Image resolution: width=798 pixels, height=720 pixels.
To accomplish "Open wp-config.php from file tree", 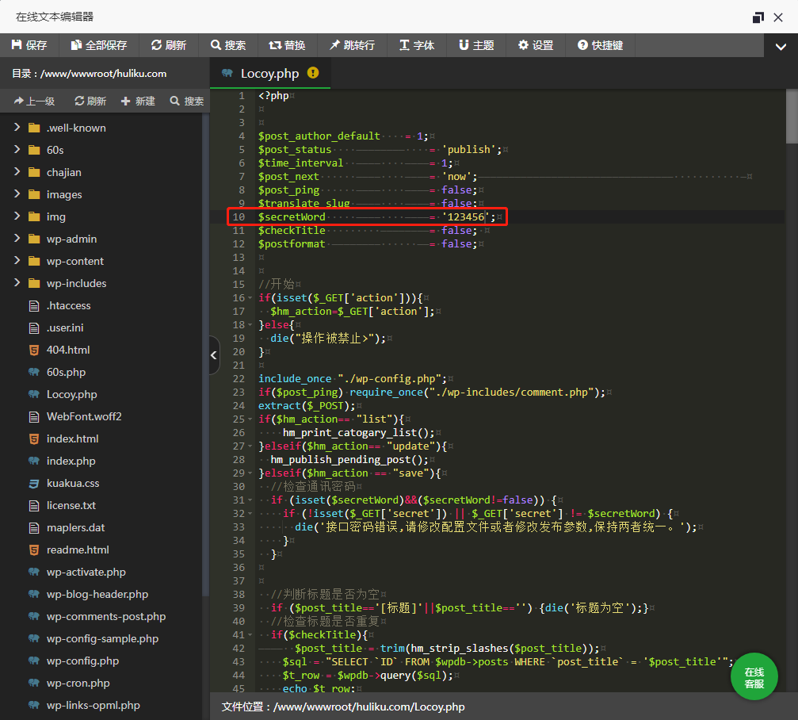I will (x=82, y=661).
